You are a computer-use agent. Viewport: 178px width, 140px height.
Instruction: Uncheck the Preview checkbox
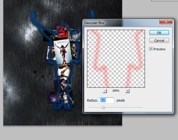point(151,49)
